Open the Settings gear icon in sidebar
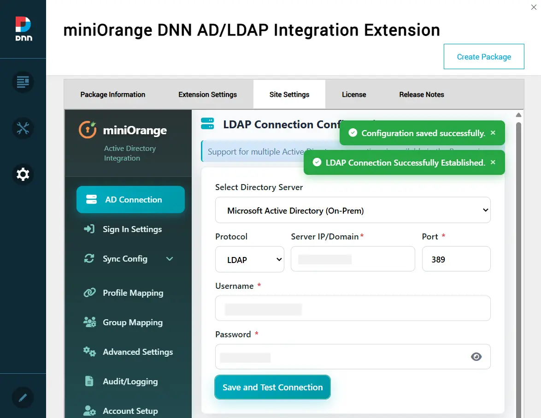 (23, 174)
